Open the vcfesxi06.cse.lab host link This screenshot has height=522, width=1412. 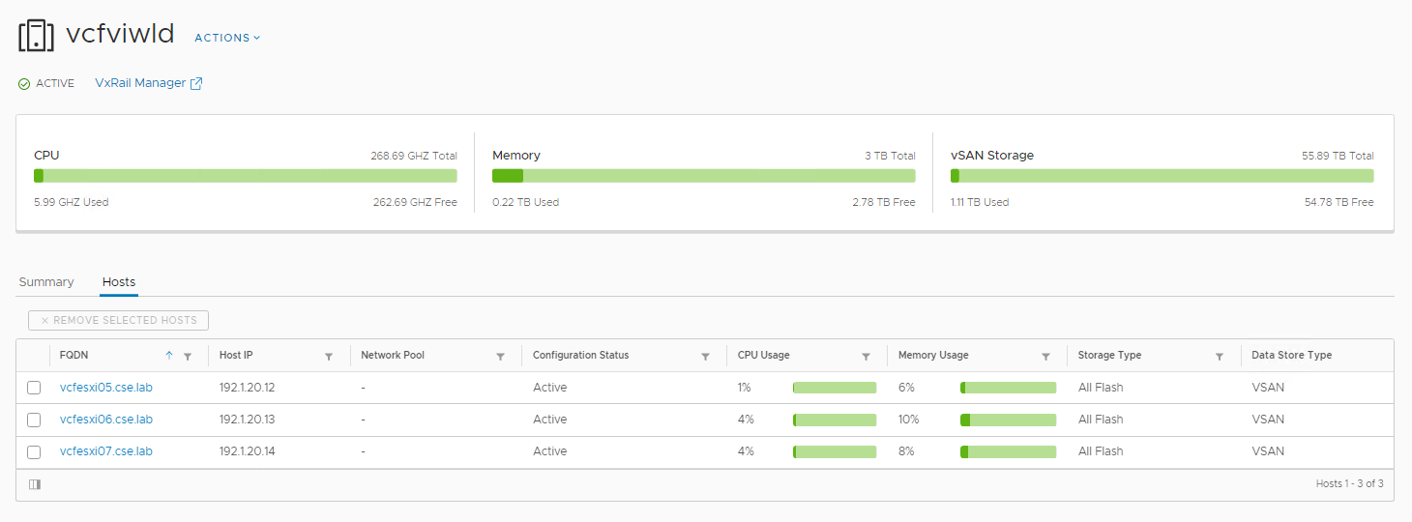pos(106,420)
